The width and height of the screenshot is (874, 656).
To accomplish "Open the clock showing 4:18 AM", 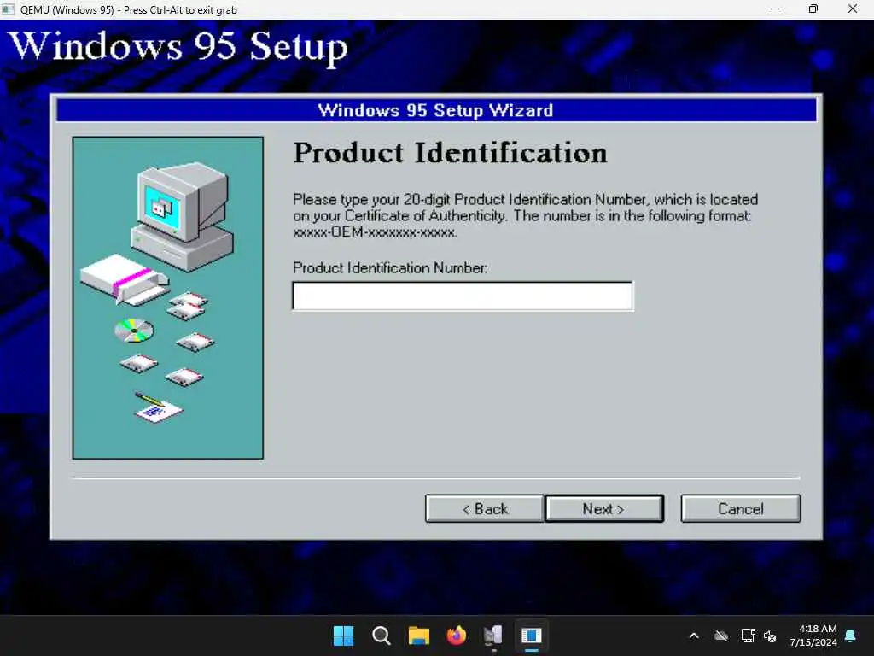I will point(813,635).
